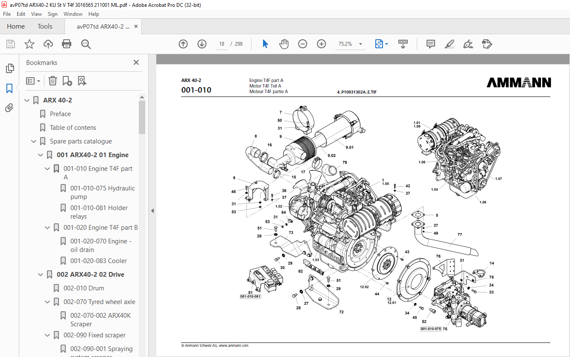
Task: Open the sign document tool
Action: point(468,44)
